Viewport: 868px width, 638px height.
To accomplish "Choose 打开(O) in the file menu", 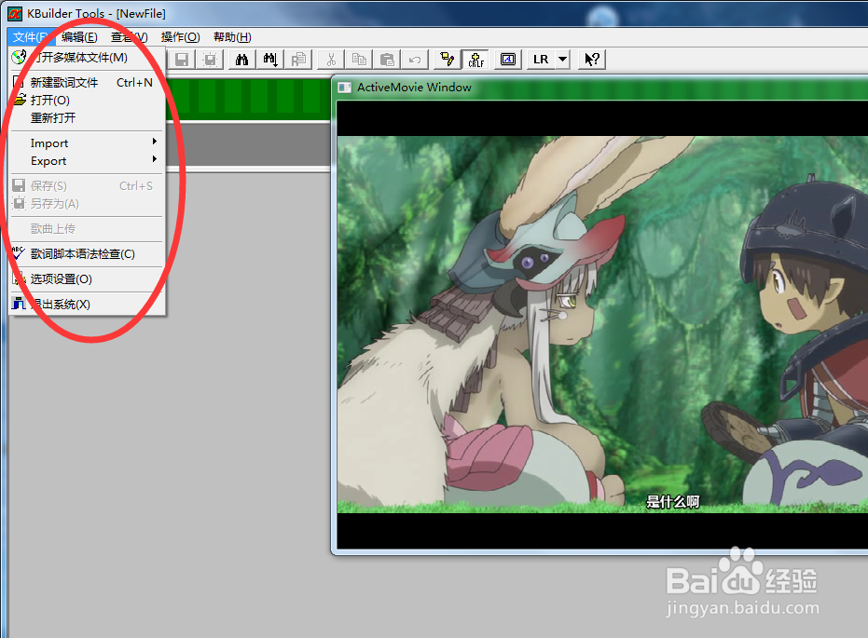I will click(87, 100).
